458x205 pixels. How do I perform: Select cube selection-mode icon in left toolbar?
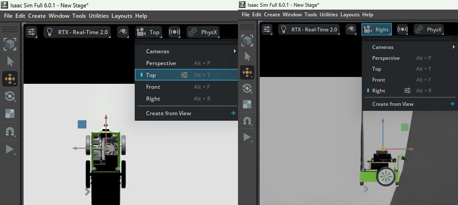[10, 44]
